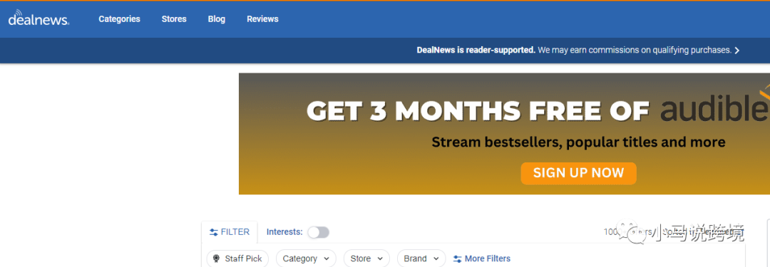This screenshot has height=267, width=770.
Task: Expand the Category dropdown
Action: pos(306,258)
